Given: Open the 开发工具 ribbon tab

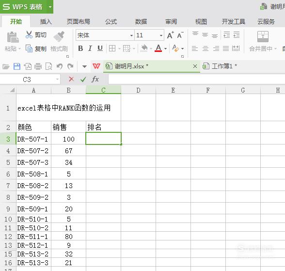Looking at the screenshot, I should (x=234, y=22).
